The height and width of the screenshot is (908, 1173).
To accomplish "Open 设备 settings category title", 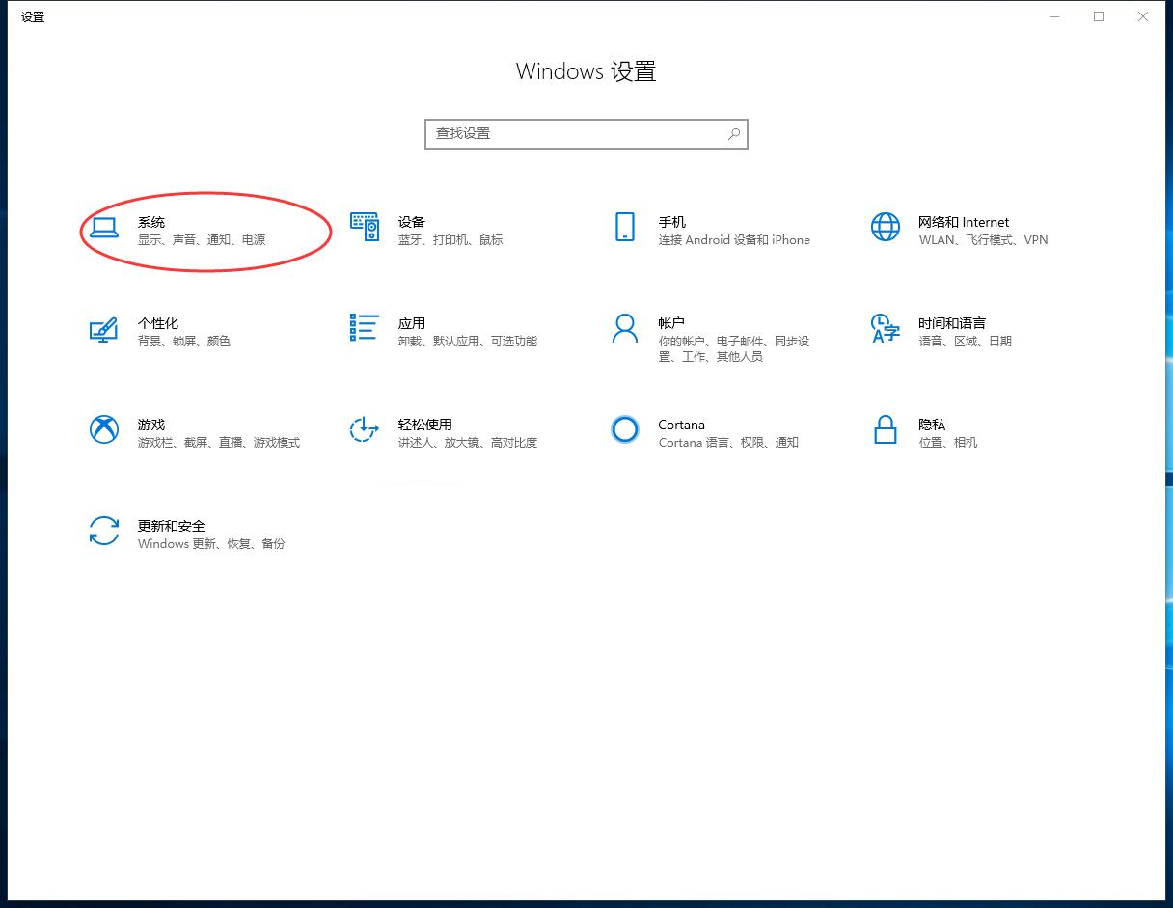I will coord(412,222).
